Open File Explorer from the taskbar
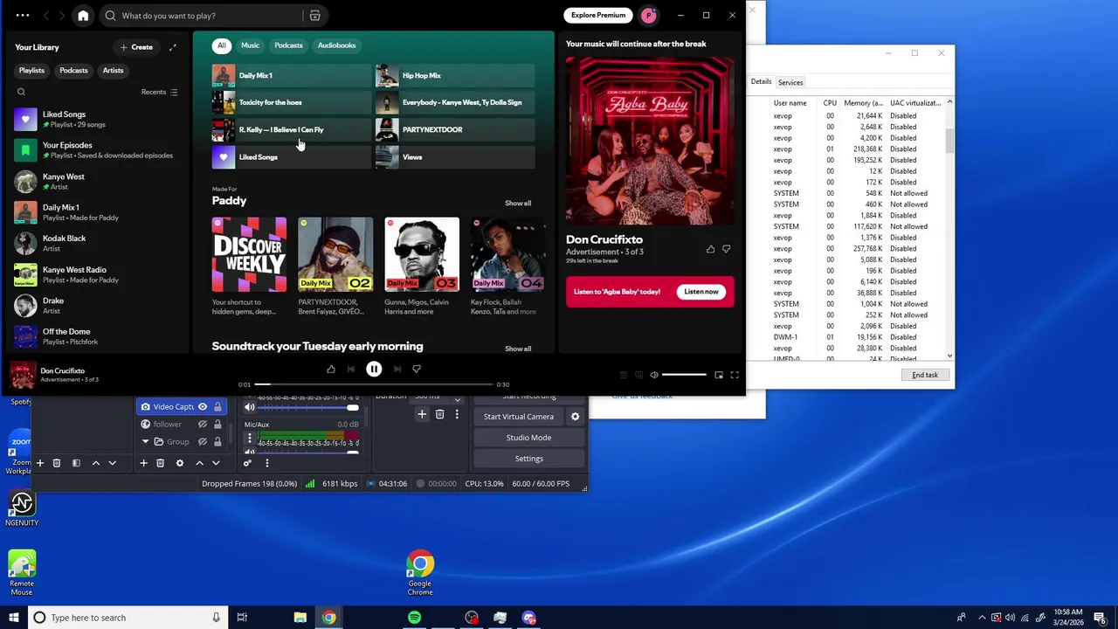The image size is (1118, 629). click(x=300, y=618)
